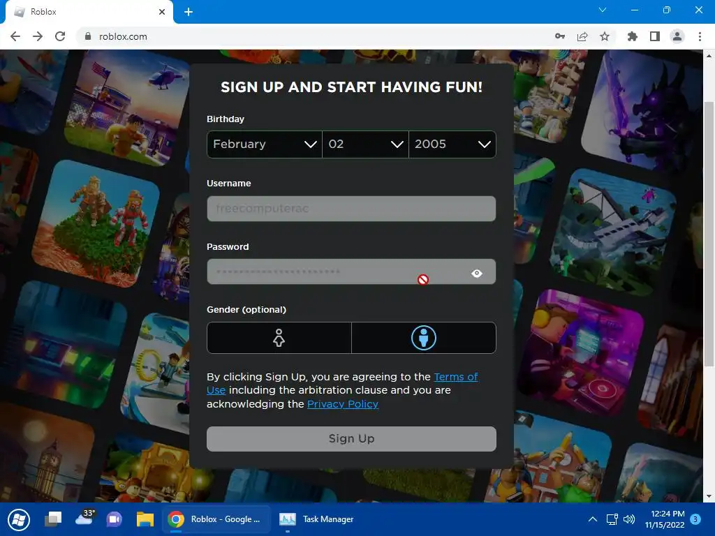Switch to Roblox - Google Chrome taskbar item
715x536 pixels.
pyautogui.click(x=216, y=519)
